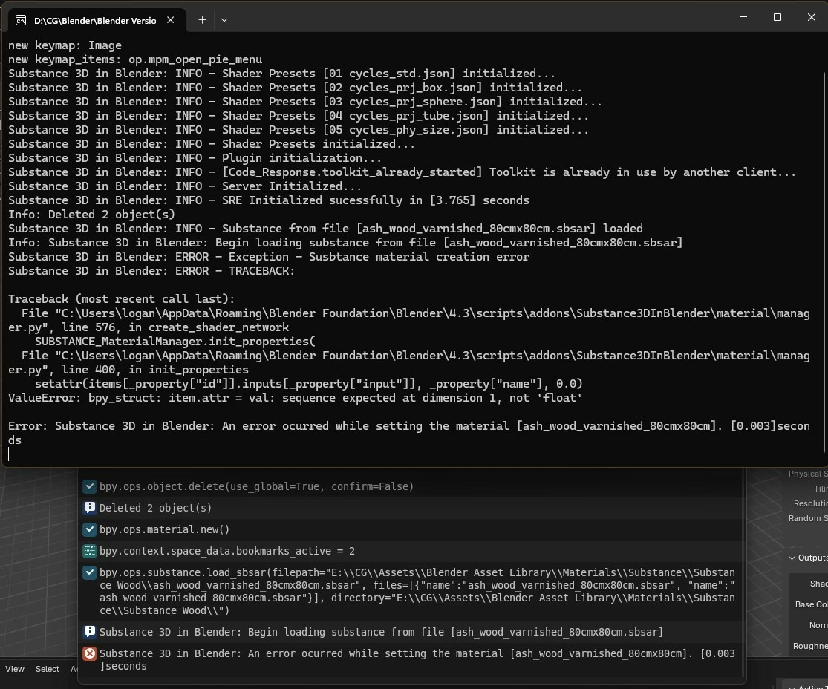The width and height of the screenshot is (828, 689).
Task: Select log line bpy.ops.material.new()
Action: pyautogui.click(x=411, y=529)
